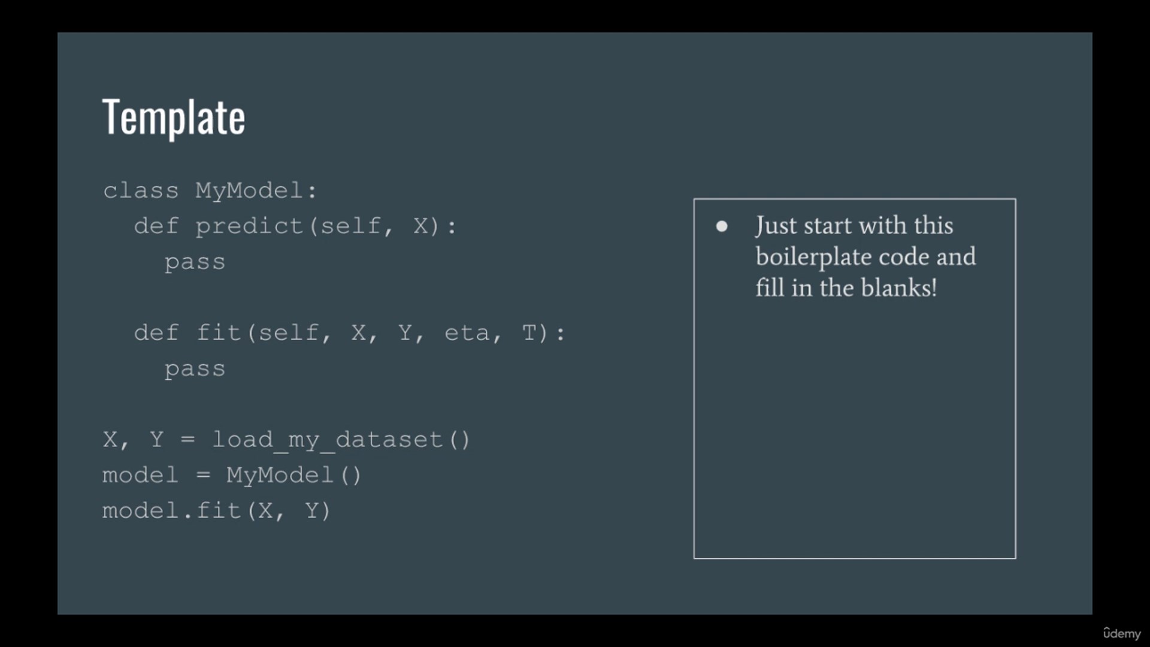Click the class MyModel code line

coord(210,191)
